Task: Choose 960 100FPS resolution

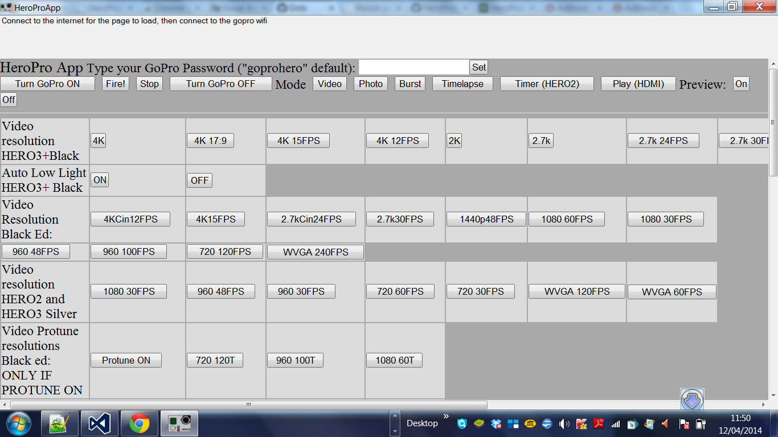Action: tap(129, 252)
